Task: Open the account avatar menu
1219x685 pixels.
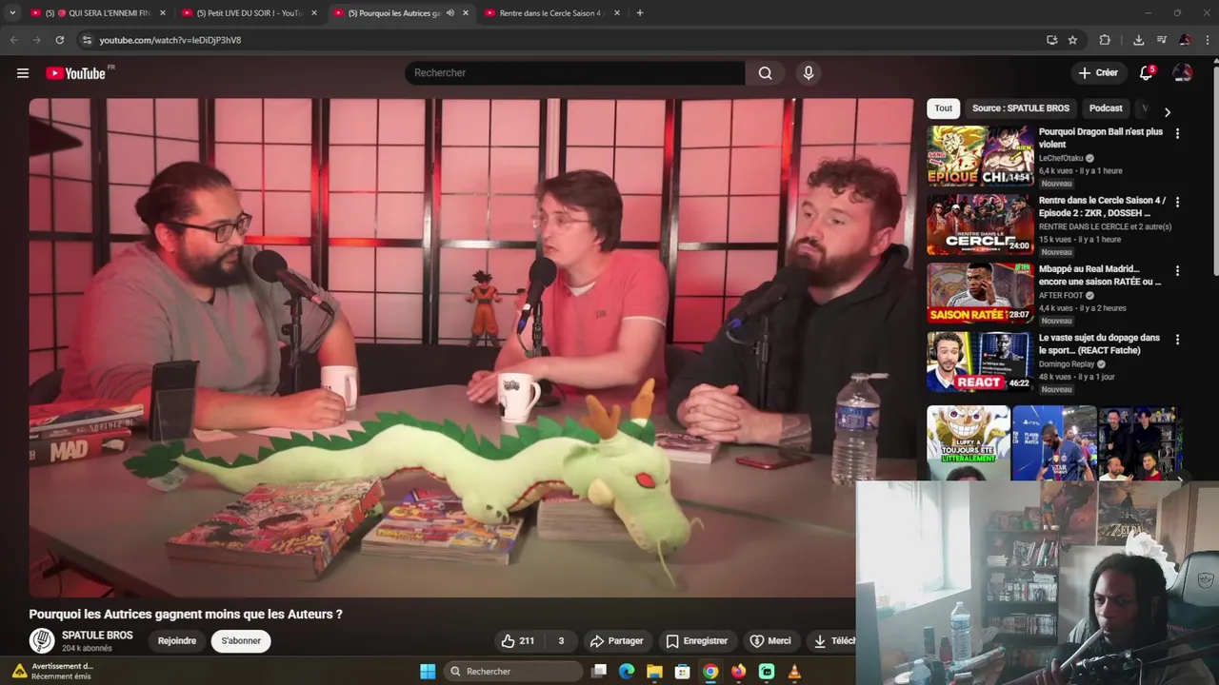Action: [1183, 73]
